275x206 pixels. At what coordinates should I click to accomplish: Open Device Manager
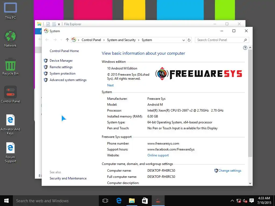pos(61,61)
